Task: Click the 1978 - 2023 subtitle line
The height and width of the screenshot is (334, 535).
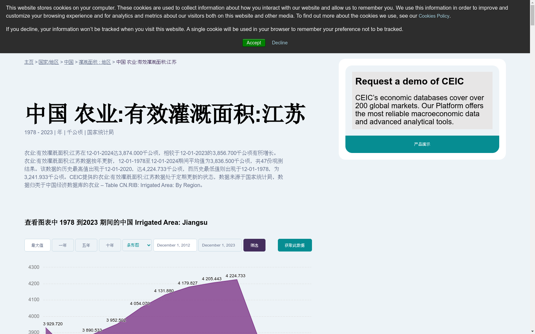Action: pyautogui.click(x=69, y=133)
